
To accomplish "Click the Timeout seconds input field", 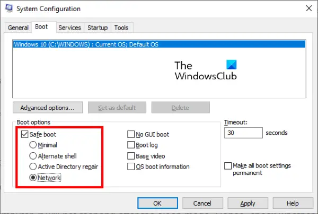I will pos(243,133).
